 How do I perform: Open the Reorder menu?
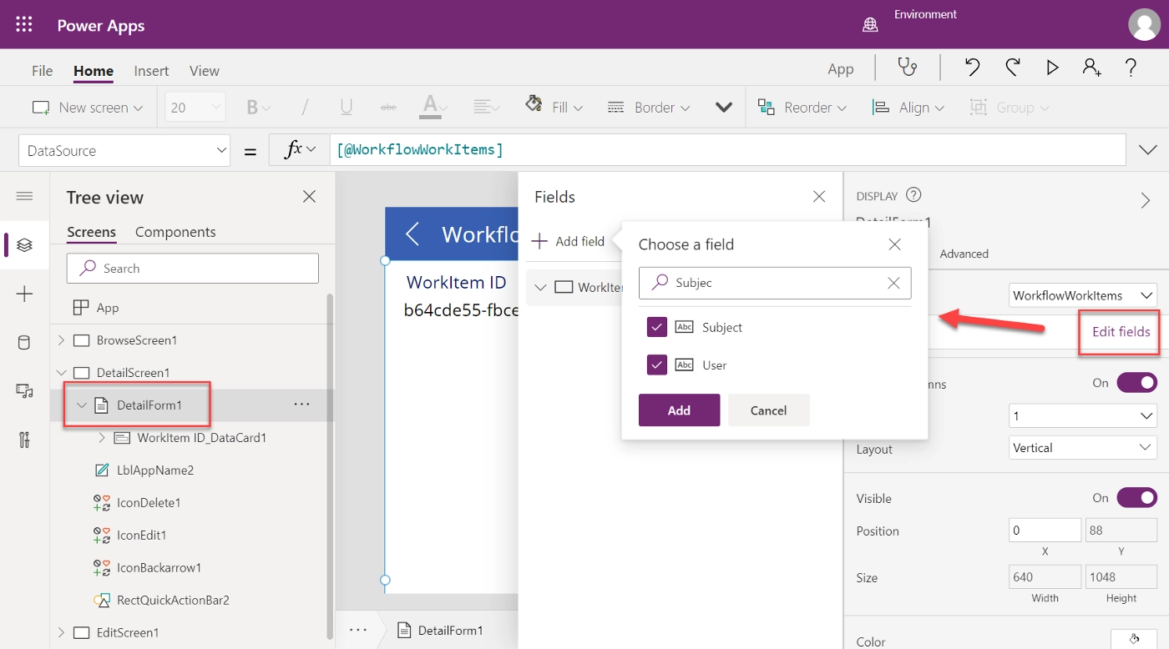(x=802, y=108)
